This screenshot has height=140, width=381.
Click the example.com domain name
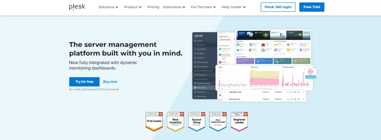point(234,99)
